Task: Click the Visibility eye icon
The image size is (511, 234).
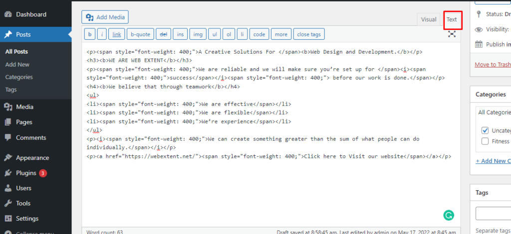Action: click(x=479, y=29)
